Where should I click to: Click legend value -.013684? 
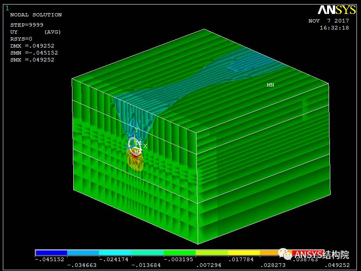146,265
